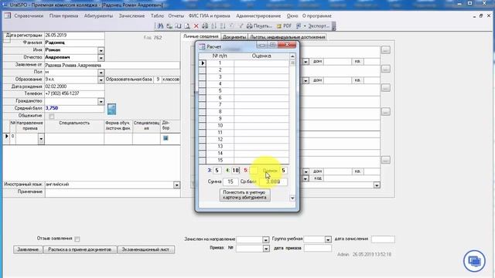Expand the Группа учебная dropdown
Viewport: 495px width, 278px height.
click(x=328, y=240)
